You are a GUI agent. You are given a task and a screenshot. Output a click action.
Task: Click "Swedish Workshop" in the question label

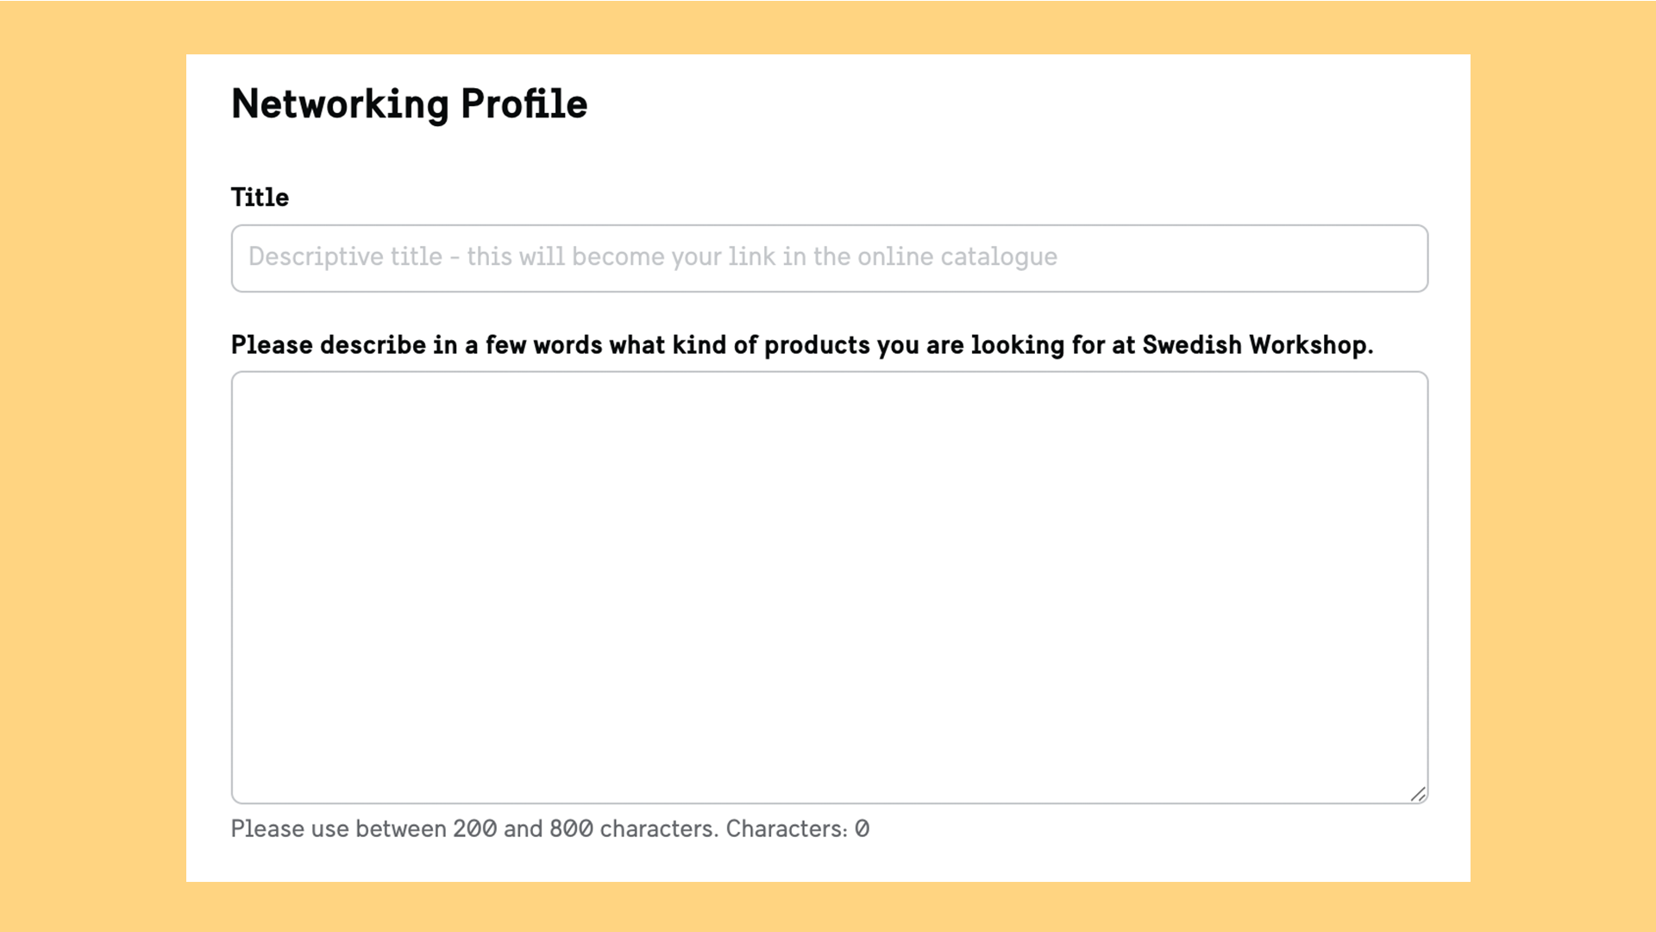coord(1255,345)
